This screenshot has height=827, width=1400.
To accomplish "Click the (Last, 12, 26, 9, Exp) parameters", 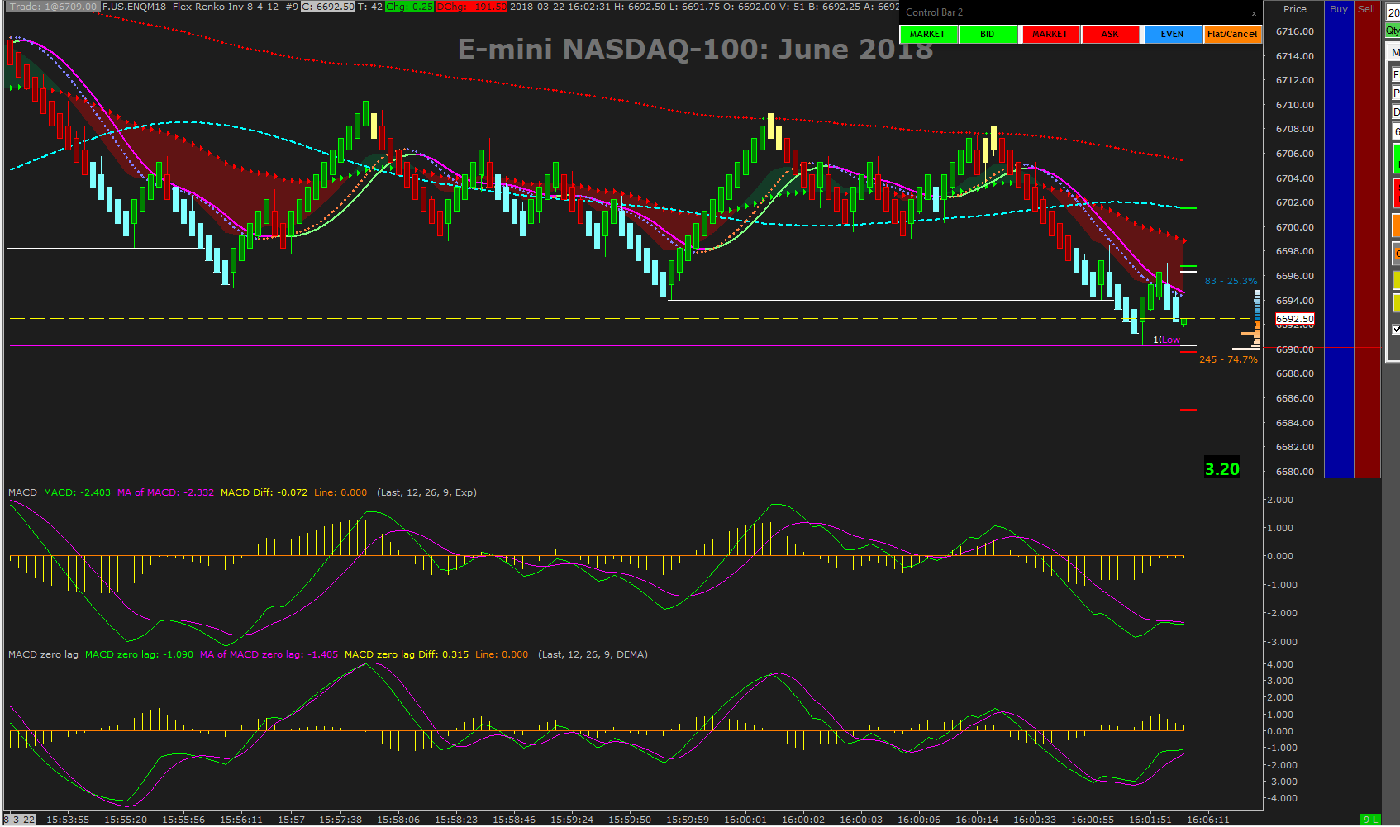I will (426, 492).
